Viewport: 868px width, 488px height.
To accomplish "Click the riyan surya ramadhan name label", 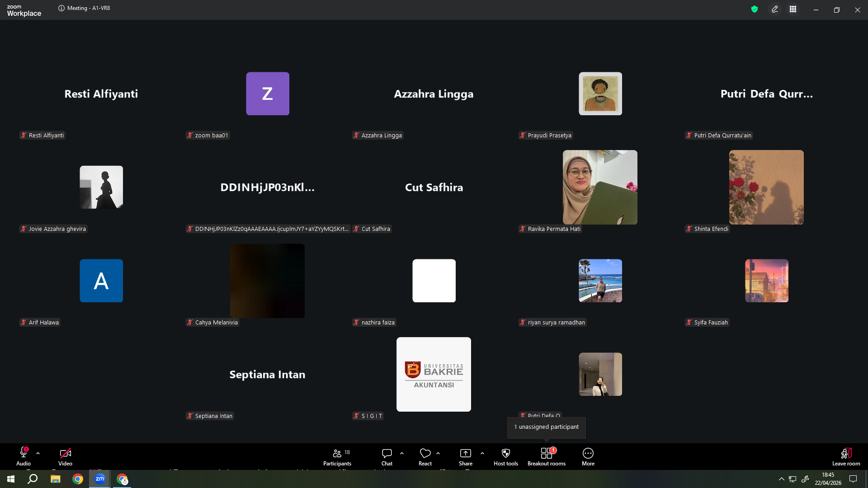I will [x=552, y=322].
